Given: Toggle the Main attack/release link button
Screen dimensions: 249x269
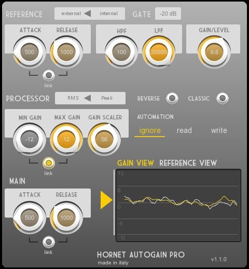Looking at the screenshot, I should 49,242.
